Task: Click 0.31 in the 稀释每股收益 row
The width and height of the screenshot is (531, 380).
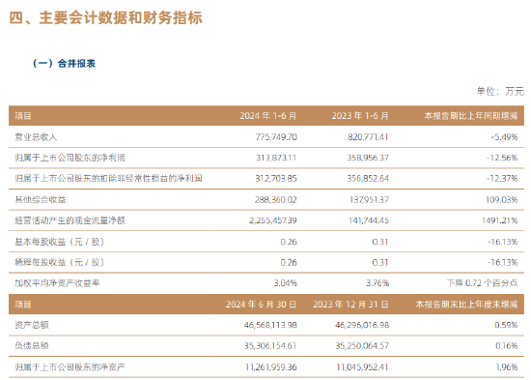Action: coord(380,262)
